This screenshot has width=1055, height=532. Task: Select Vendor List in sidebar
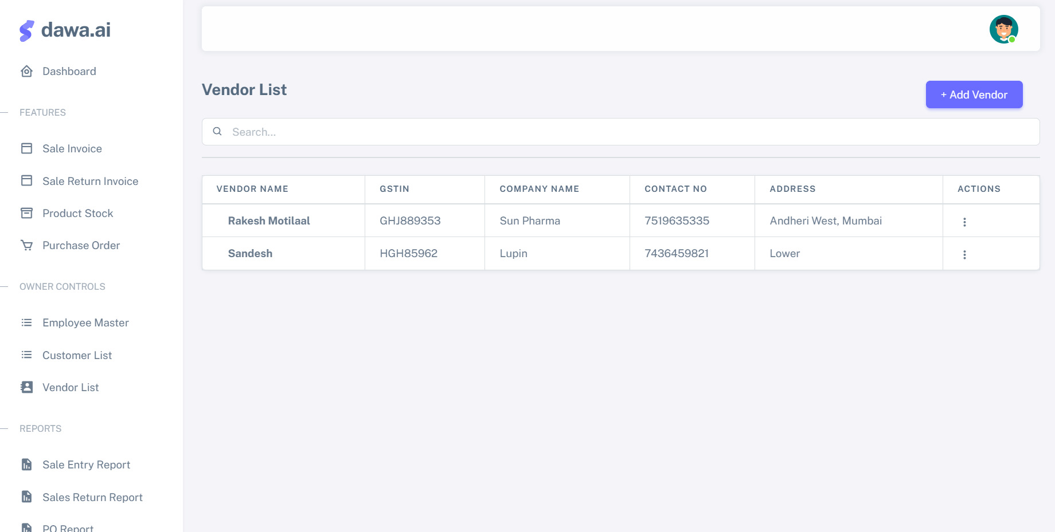point(71,387)
